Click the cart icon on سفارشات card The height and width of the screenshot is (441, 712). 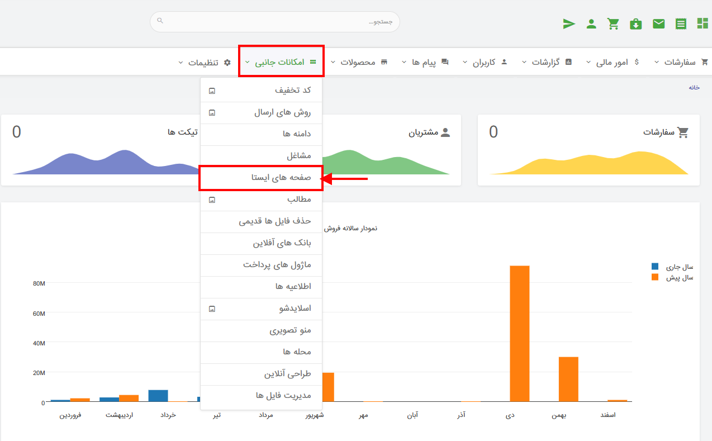682,132
